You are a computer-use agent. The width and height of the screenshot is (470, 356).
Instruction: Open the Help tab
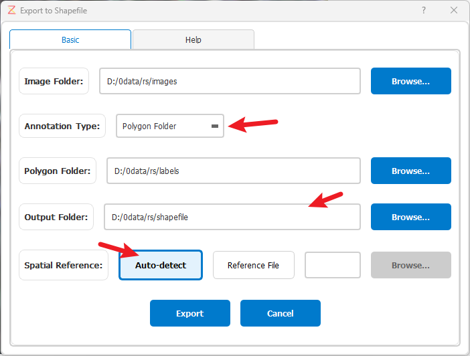(x=193, y=39)
